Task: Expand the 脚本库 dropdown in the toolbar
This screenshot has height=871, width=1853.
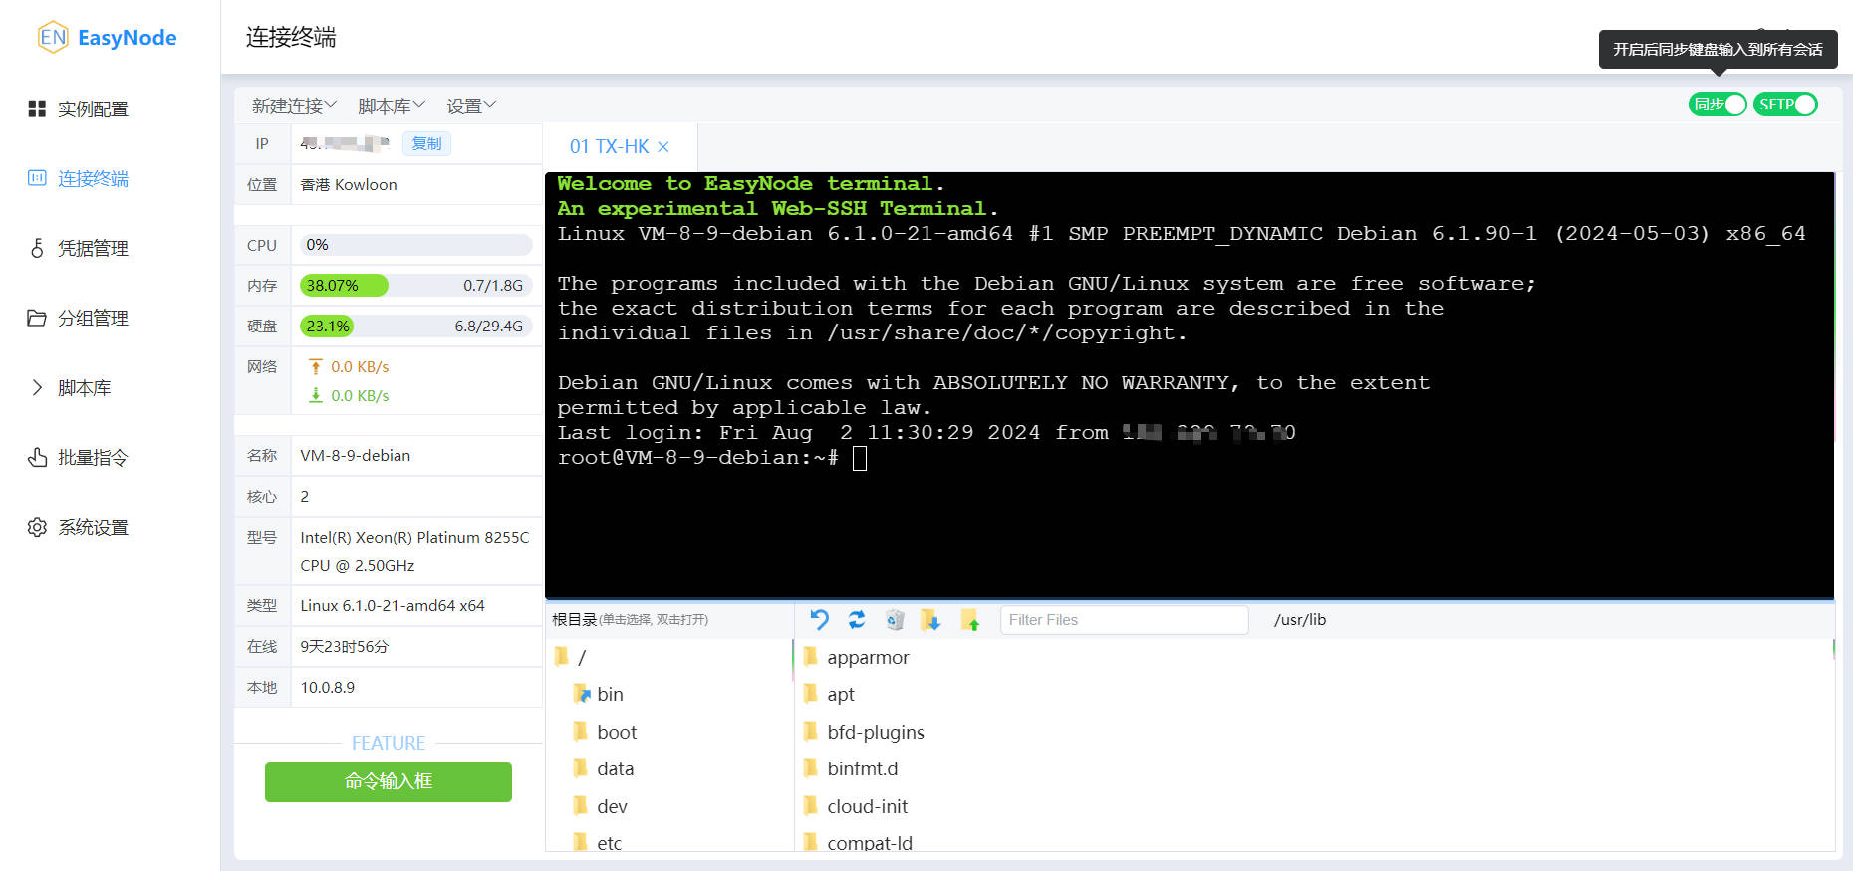Action: pos(392,106)
